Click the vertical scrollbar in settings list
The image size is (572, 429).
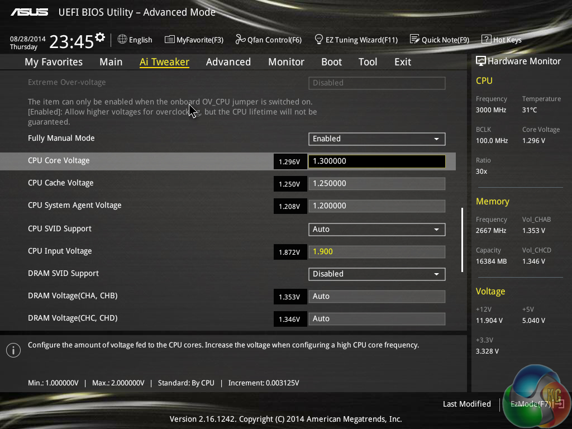point(462,240)
